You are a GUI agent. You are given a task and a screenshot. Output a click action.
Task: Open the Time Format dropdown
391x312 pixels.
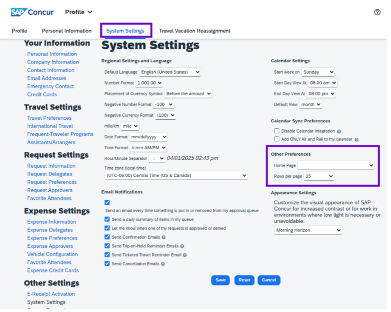[x=148, y=148]
